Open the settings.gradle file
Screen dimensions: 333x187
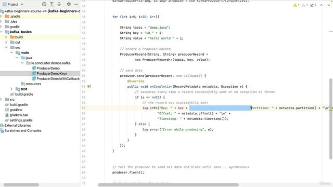21,120
